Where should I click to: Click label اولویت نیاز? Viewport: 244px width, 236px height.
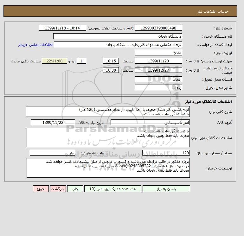click(x=223, y=53)
